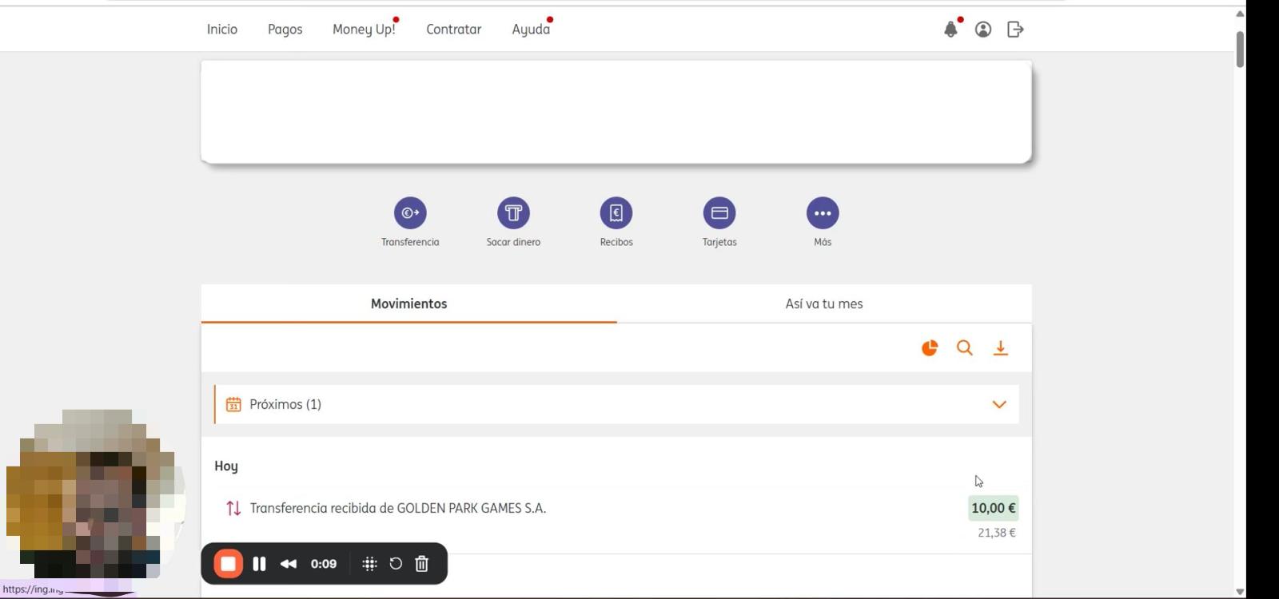Download movements using the download icon
The height and width of the screenshot is (599, 1279).
1000,348
